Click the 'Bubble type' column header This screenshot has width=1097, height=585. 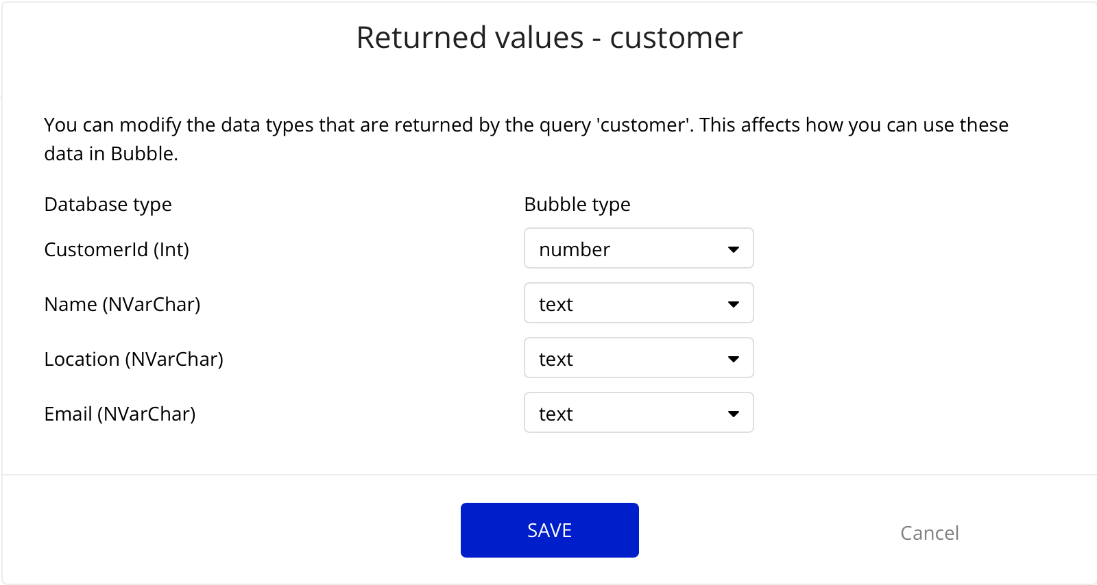(577, 204)
